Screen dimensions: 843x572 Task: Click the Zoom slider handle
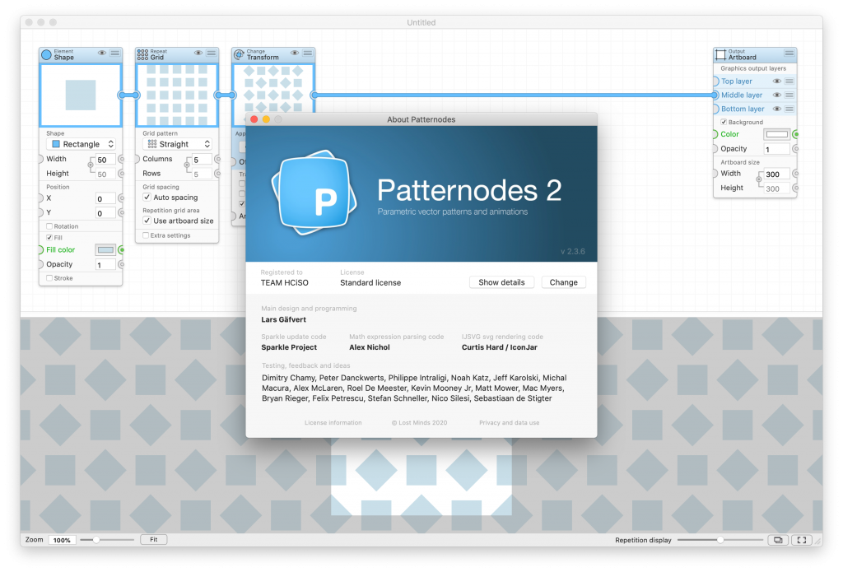point(96,540)
